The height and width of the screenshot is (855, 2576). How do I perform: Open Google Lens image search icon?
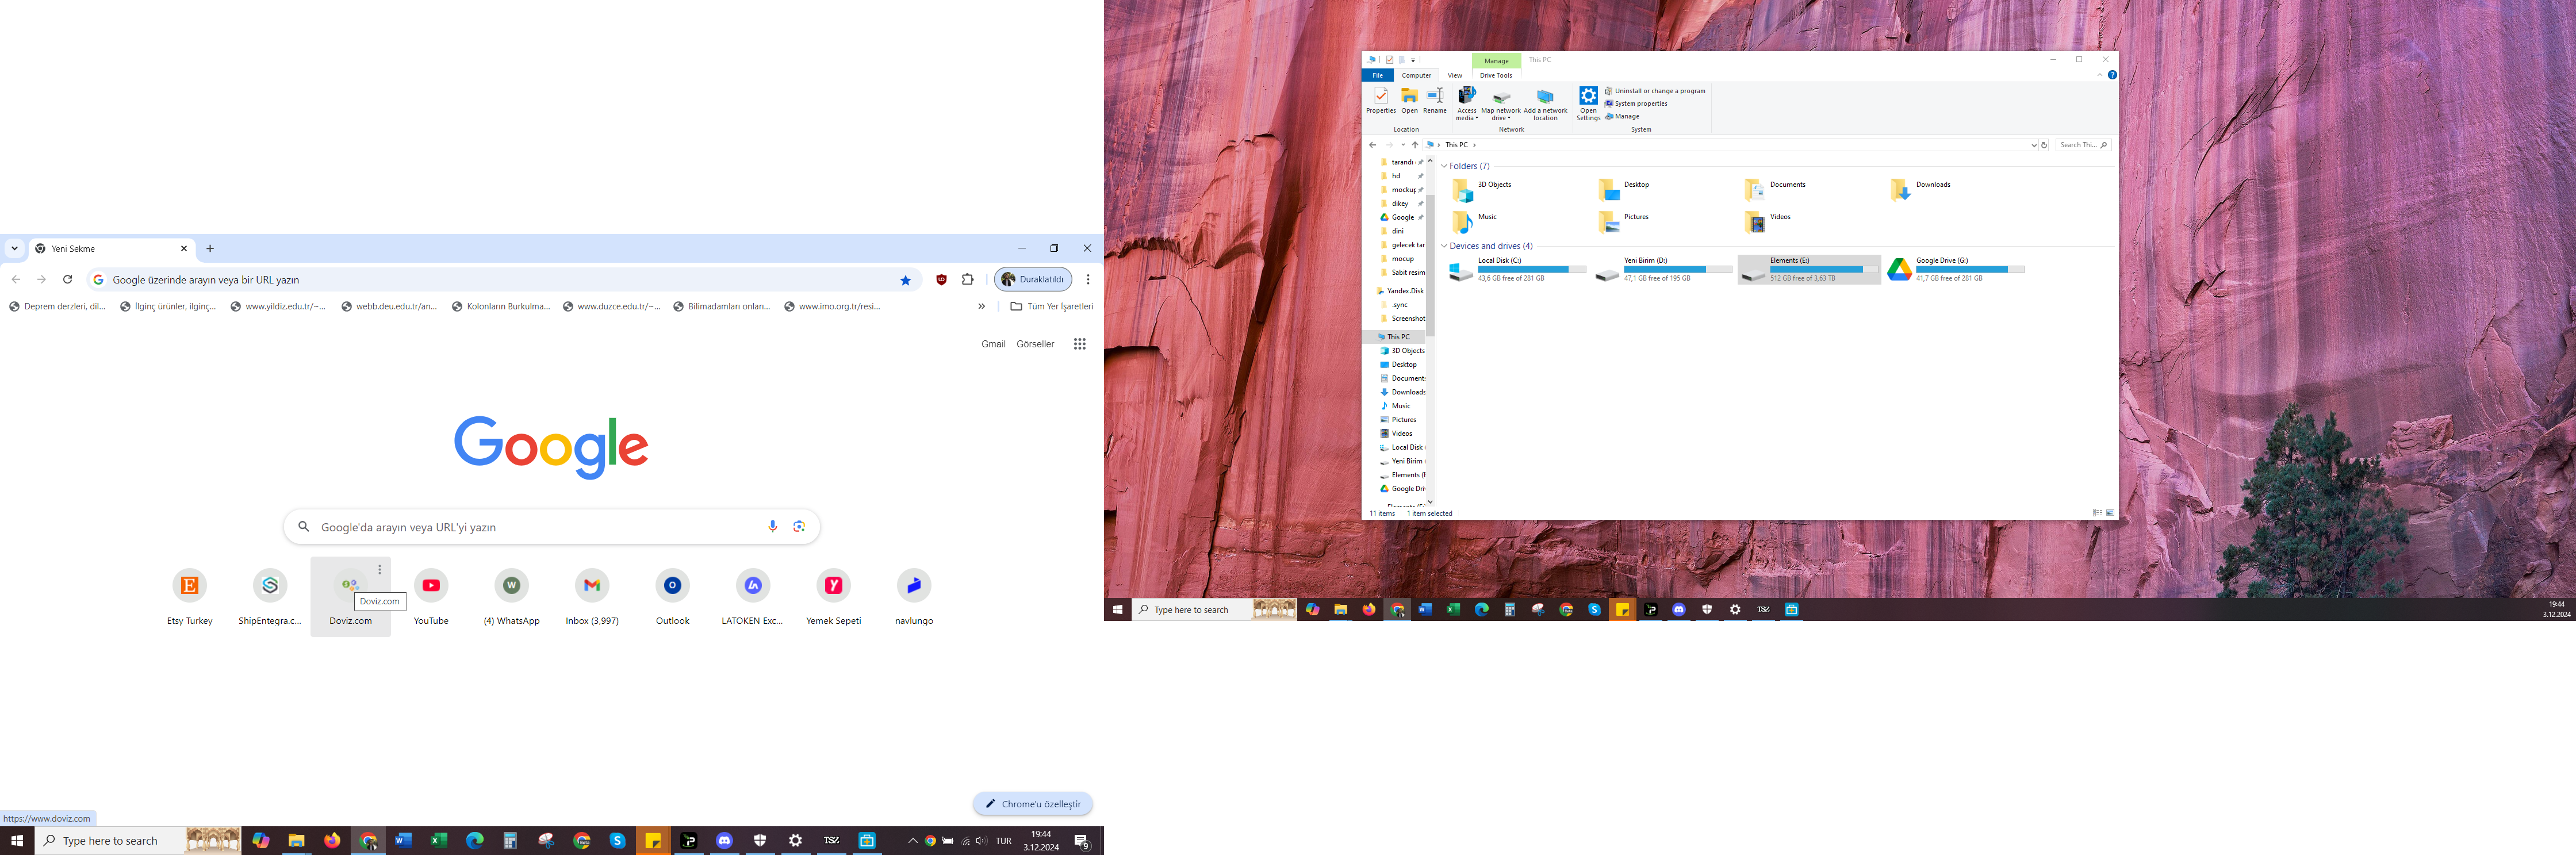799,527
